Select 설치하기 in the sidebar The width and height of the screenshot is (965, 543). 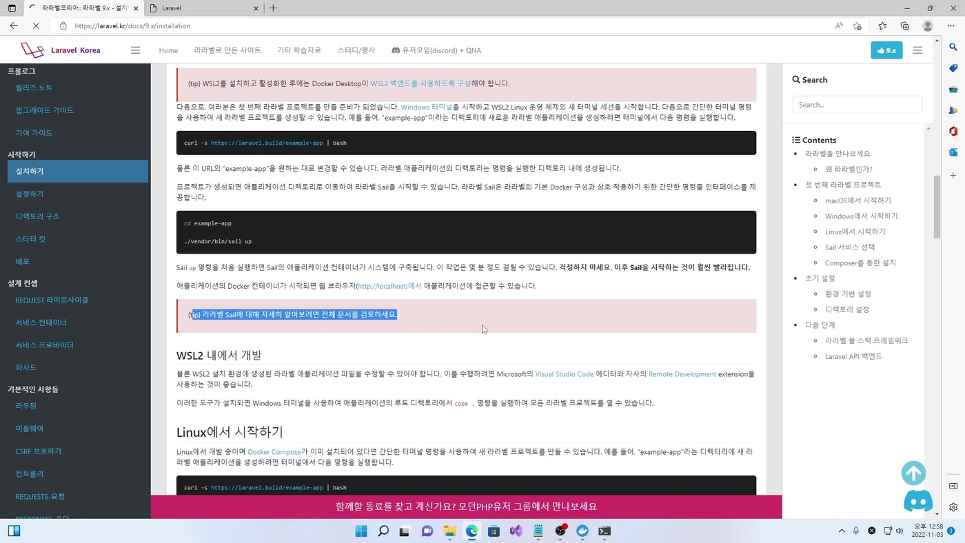click(x=78, y=171)
